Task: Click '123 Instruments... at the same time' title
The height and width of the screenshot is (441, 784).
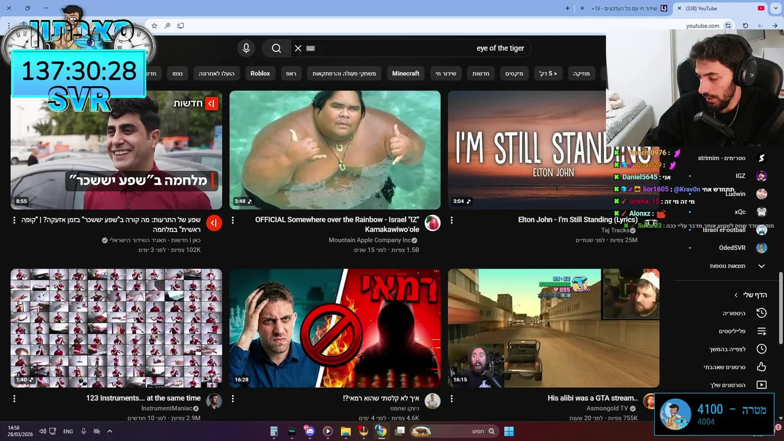Action: [143, 398]
